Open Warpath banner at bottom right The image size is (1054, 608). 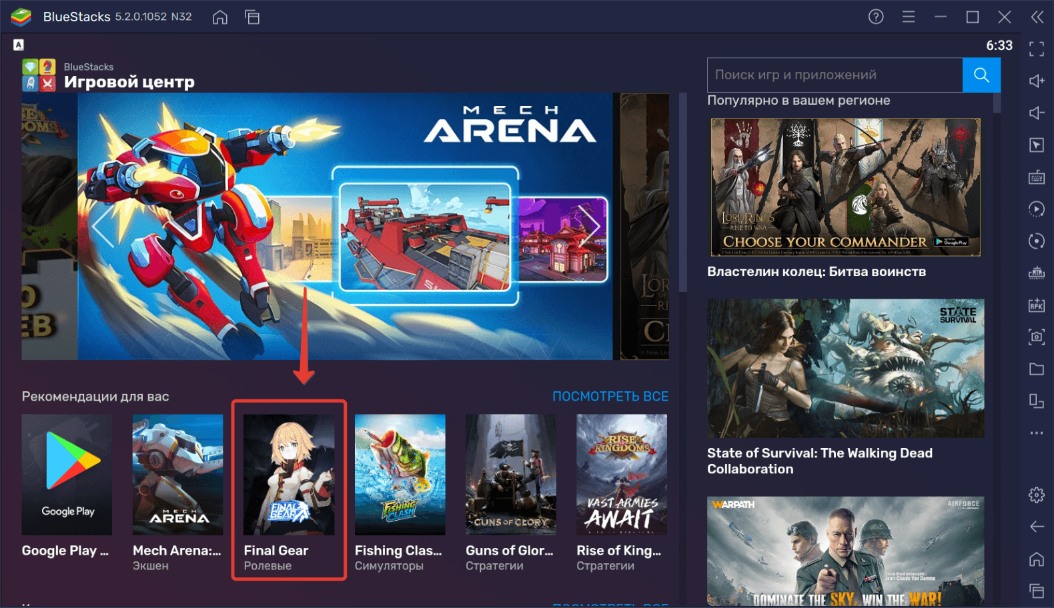(845, 551)
